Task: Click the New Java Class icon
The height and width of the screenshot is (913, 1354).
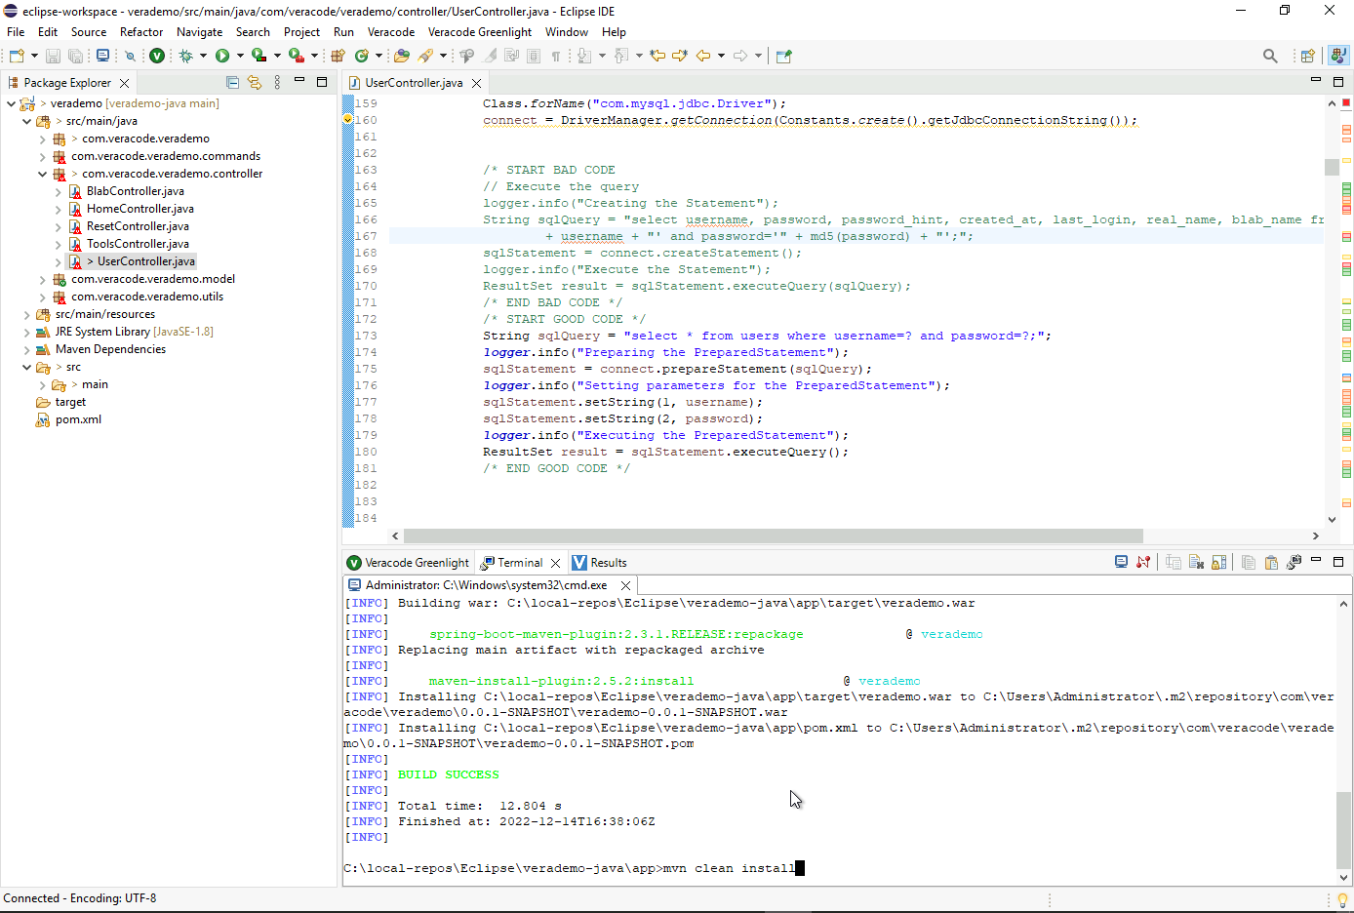Action: click(361, 56)
